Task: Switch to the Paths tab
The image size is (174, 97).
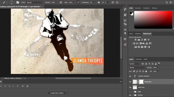Action: click(145, 59)
